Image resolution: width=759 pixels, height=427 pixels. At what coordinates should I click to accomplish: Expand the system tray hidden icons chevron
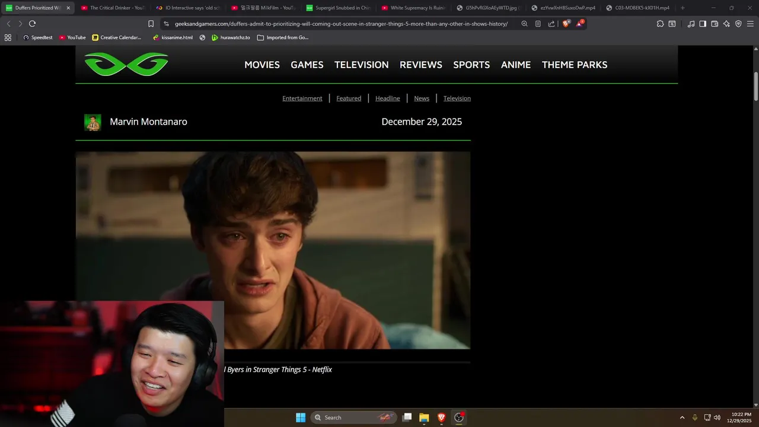click(682, 418)
